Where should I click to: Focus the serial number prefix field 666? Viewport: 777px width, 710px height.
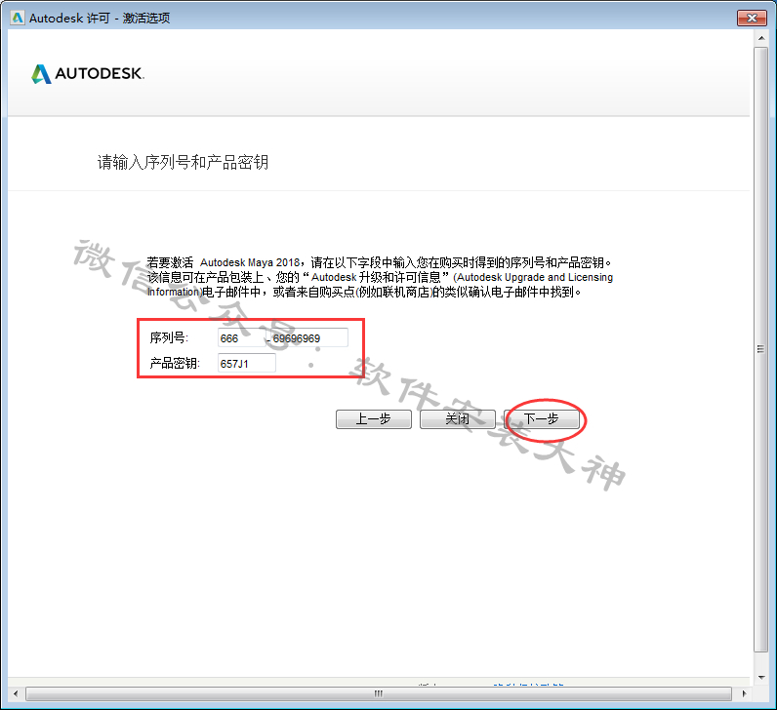241,338
